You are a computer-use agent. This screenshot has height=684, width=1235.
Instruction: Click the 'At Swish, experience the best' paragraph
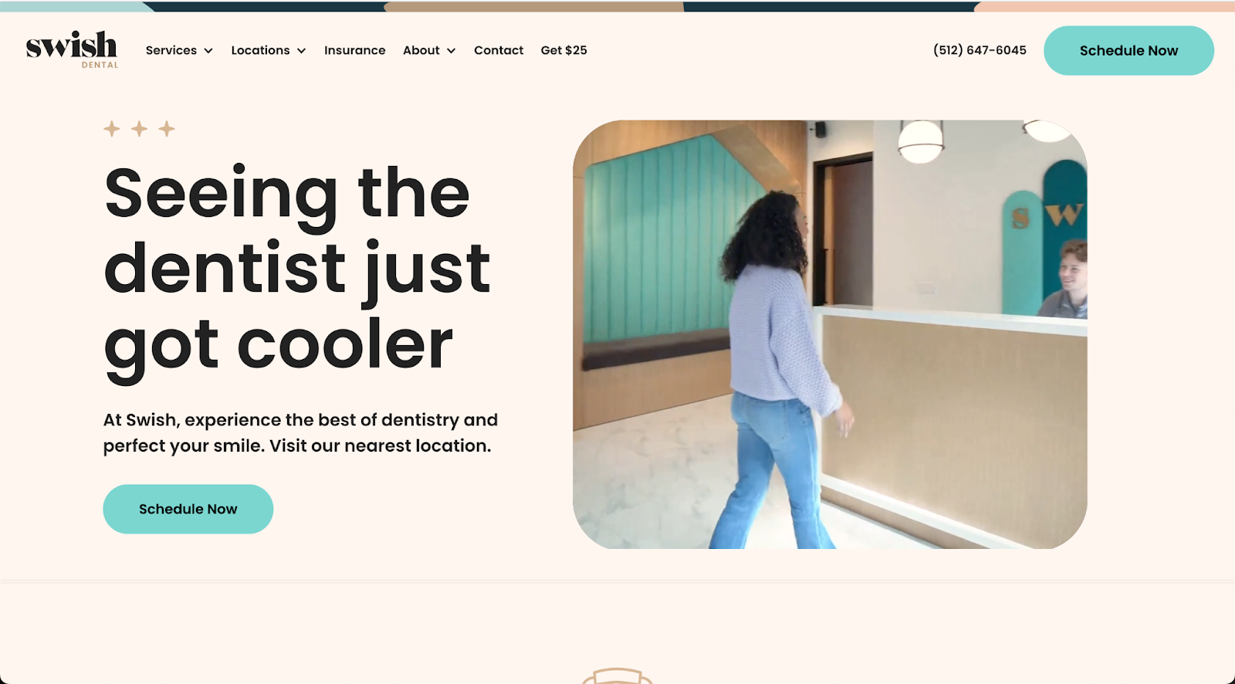point(300,432)
